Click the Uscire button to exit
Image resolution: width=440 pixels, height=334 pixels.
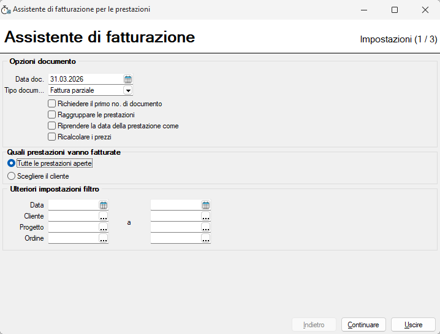click(412, 325)
